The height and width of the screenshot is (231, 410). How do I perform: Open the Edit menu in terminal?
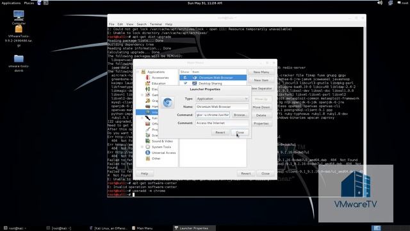click(x=120, y=24)
